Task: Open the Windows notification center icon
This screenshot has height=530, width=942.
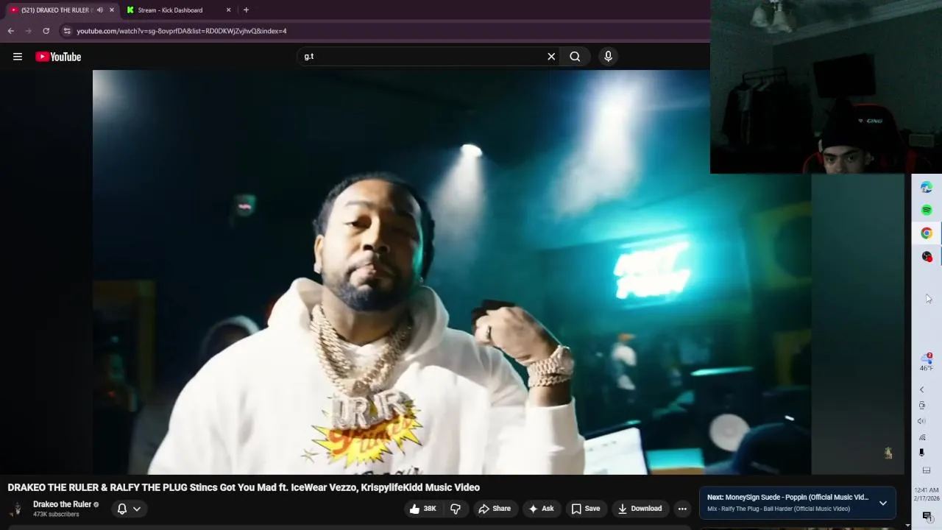Action: pyautogui.click(x=927, y=516)
